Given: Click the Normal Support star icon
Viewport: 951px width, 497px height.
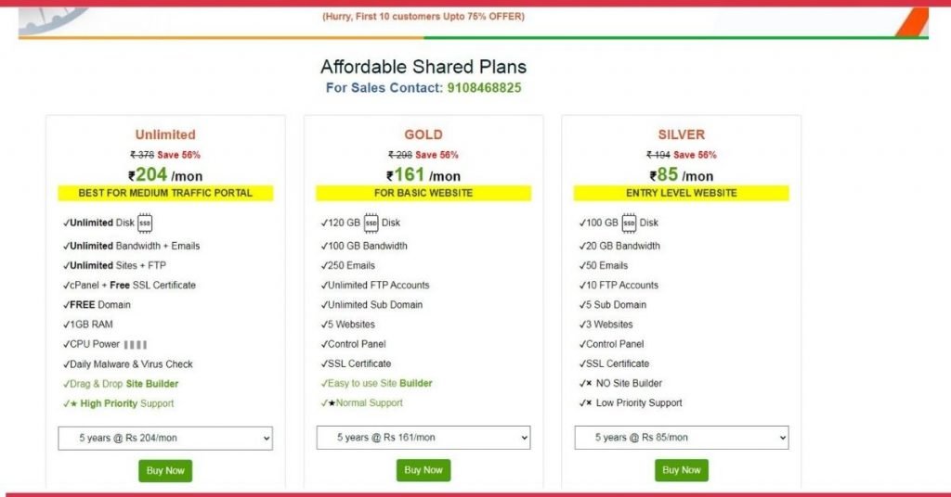Looking at the screenshot, I should 332,403.
